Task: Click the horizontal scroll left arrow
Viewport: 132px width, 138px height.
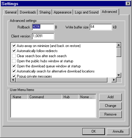Action: point(13,80)
